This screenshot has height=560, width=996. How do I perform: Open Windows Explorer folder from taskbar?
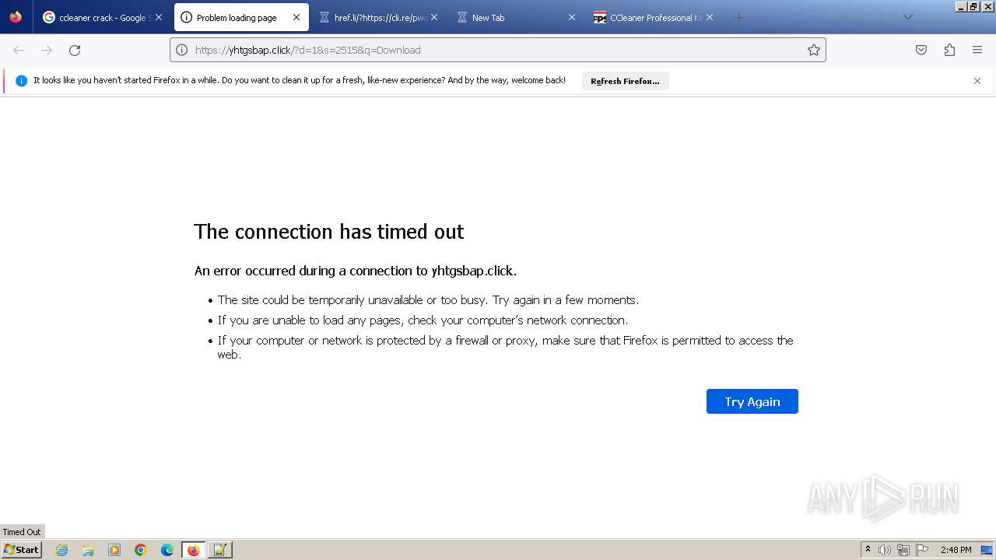tap(88, 550)
